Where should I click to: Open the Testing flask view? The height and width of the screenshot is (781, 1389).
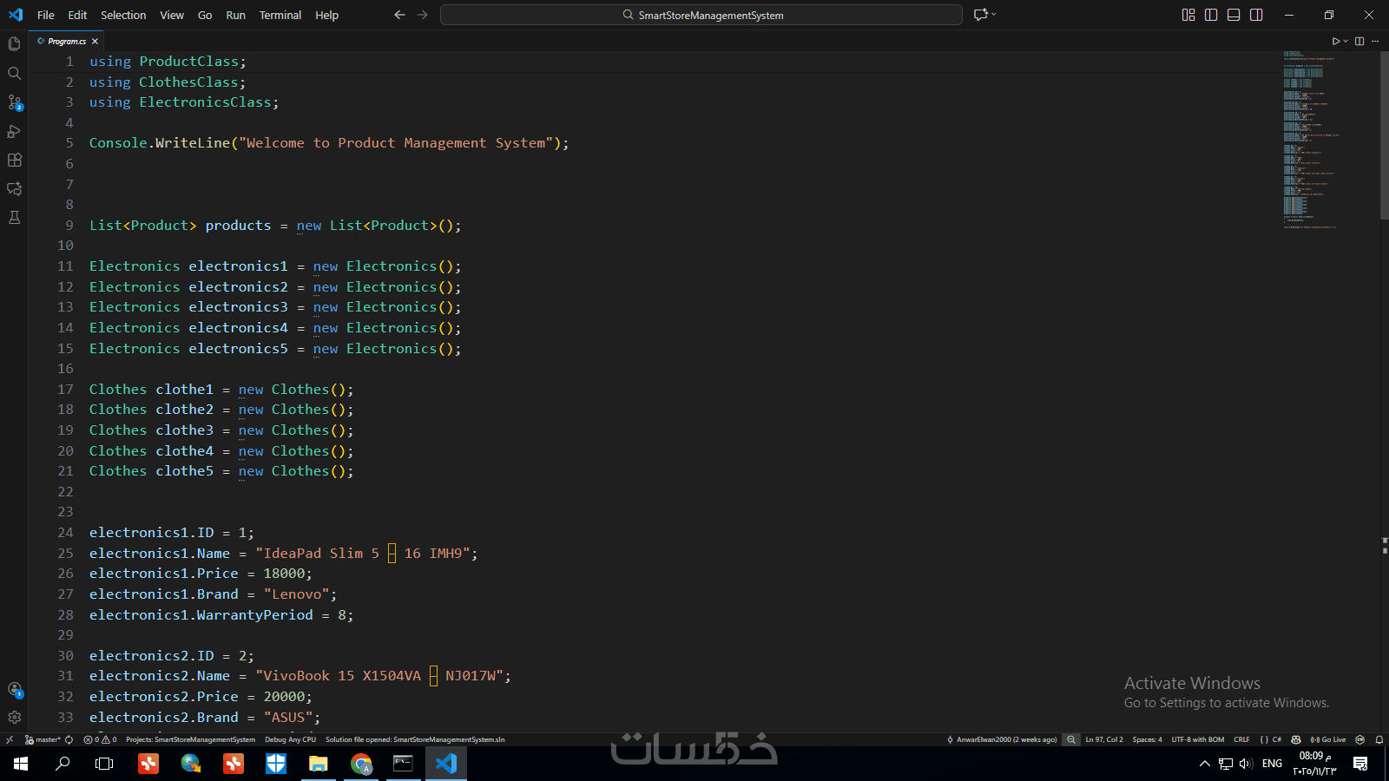coord(14,217)
